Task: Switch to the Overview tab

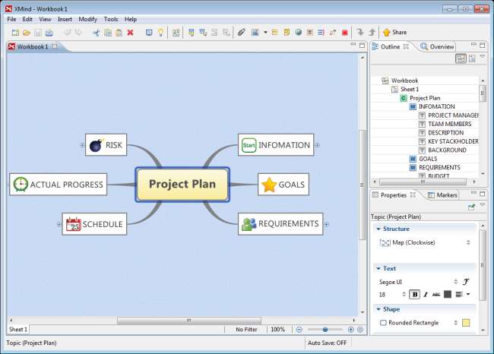Action: coord(437,46)
